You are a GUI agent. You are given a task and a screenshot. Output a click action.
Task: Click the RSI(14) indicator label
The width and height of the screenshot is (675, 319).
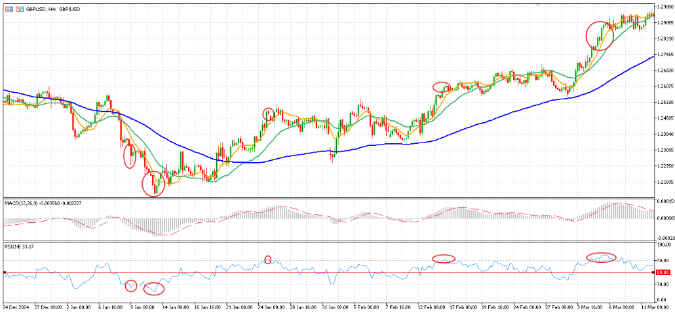[13, 246]
